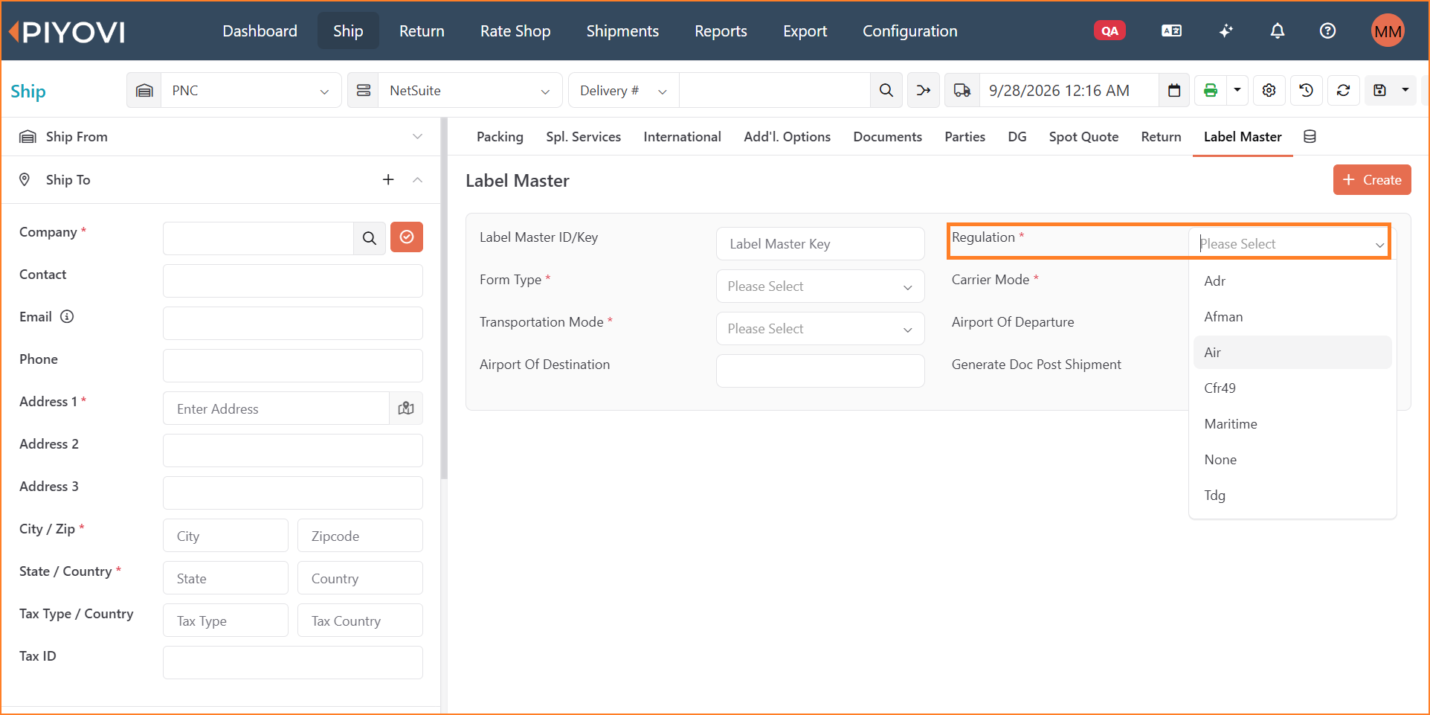This screenshot has height=715, width=1430.
Task: Click the Company search magnifier button
Action: pyautogui.click(x=370, y=238)
